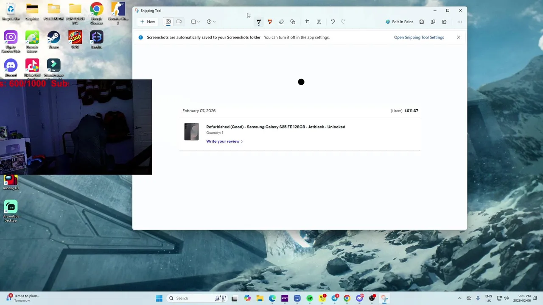Launch Google Chrome from the desktop
Image resolution: width=543 pixels, height=305 pixels.
point(96,14)
